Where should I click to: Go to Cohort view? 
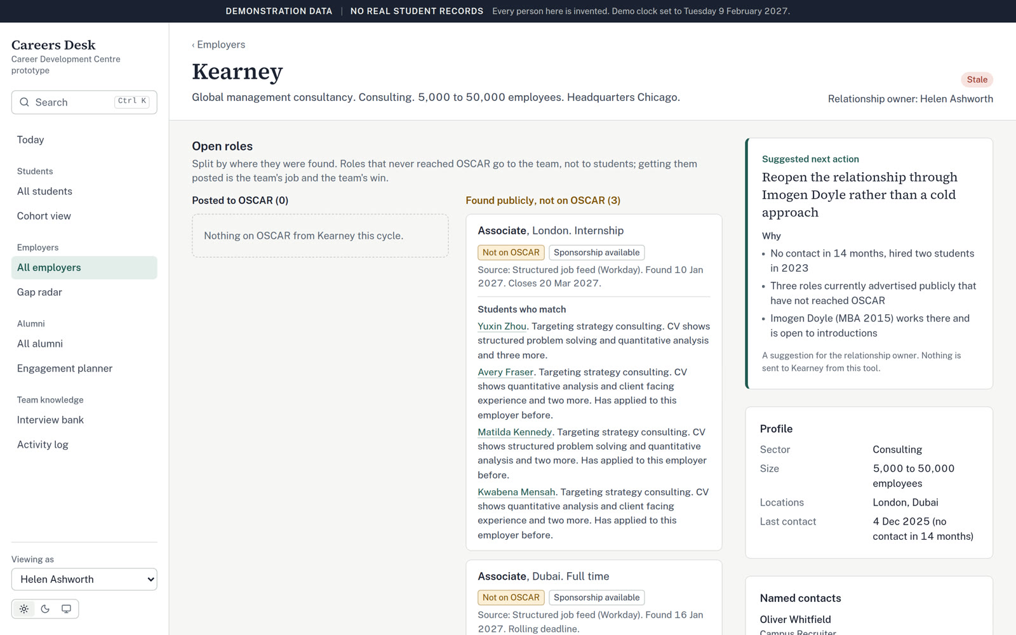coord(84,216)
